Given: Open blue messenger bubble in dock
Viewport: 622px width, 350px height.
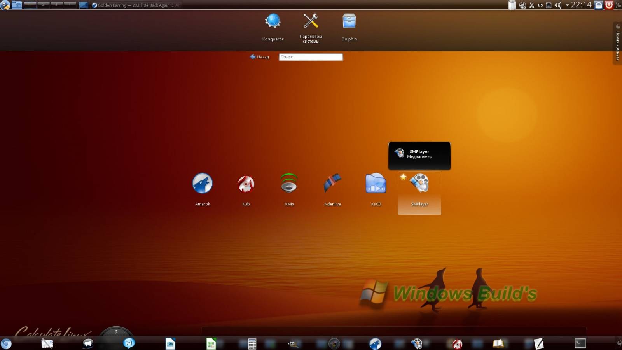Looking at the screenshot, I should (129, 343).
